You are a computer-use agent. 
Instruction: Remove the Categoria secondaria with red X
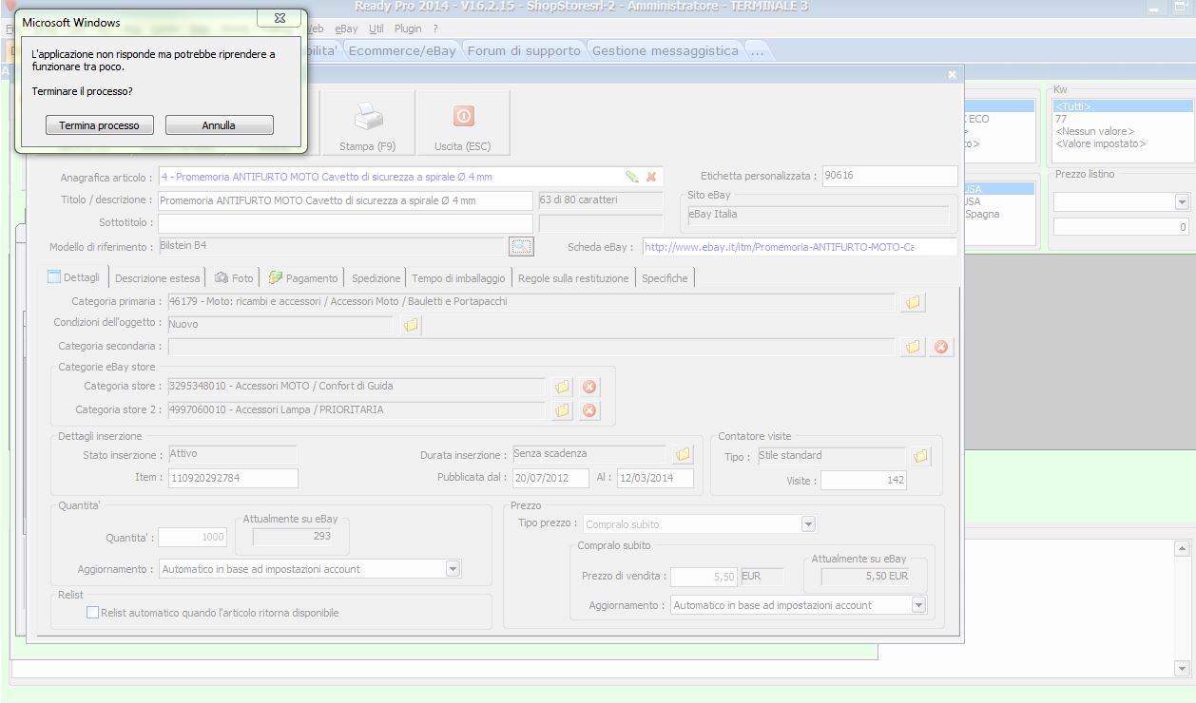(x=941, y=347)
